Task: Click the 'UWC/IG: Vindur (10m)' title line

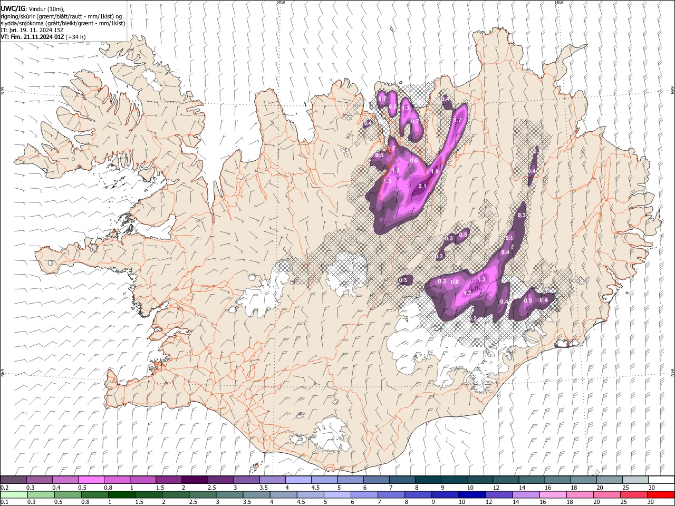Action: (x=33, y=9)
